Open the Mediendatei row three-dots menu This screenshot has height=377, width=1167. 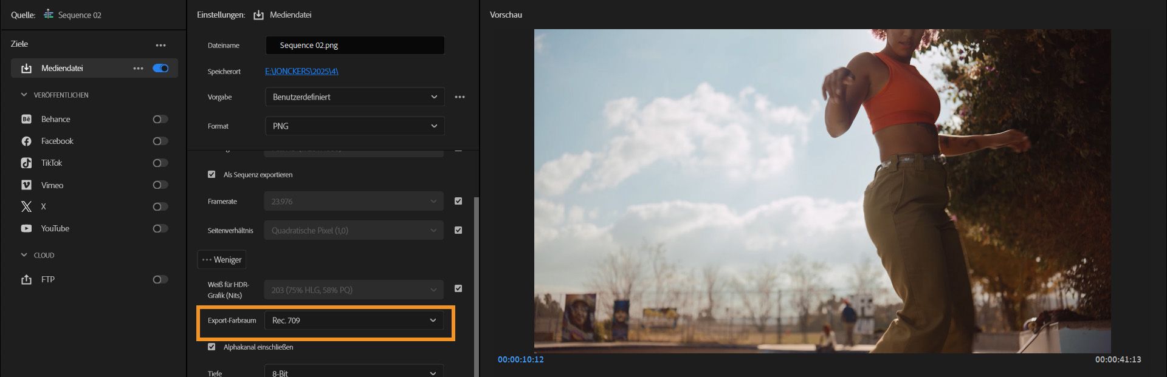[x=139, y=69]
